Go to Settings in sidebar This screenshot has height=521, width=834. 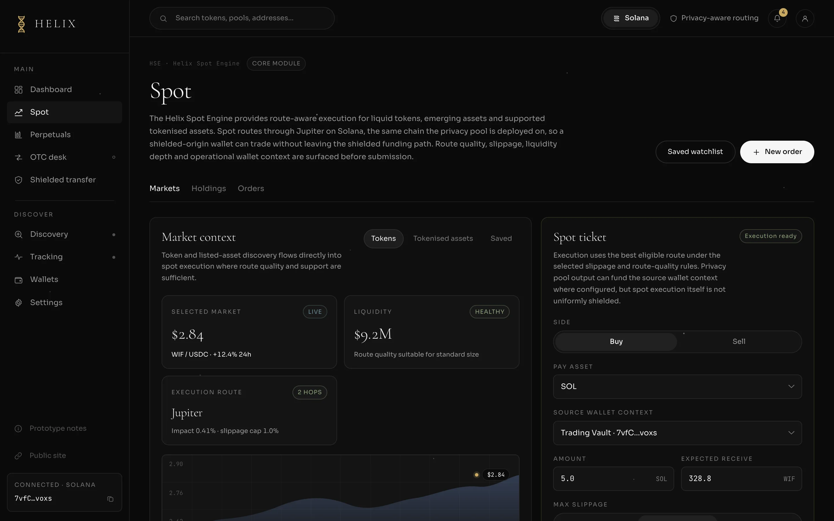65,303
